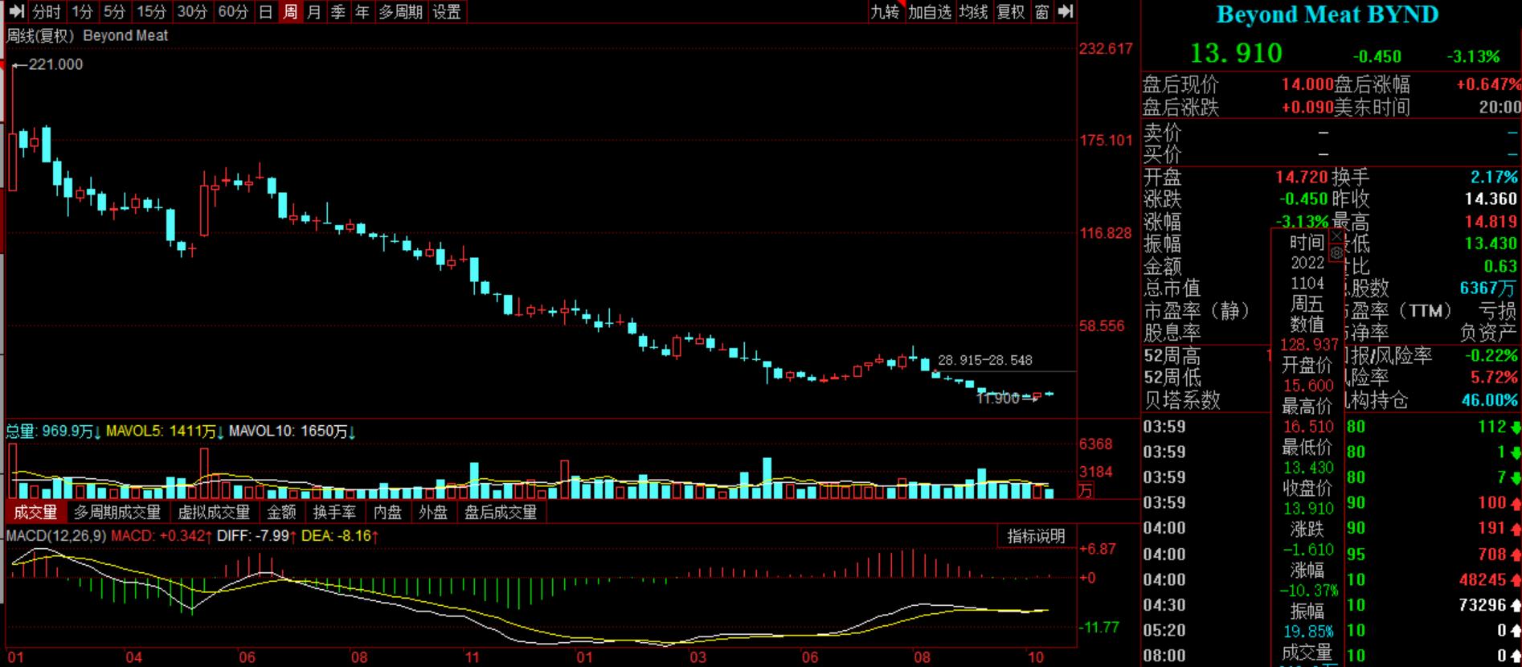Switch to 盘后成交量 after-hours volume tab
1522x667 pixels.
click(x=501, y=512)
